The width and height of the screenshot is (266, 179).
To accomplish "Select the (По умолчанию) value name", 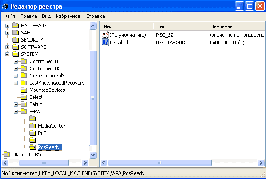I will [x=128, y=35].
